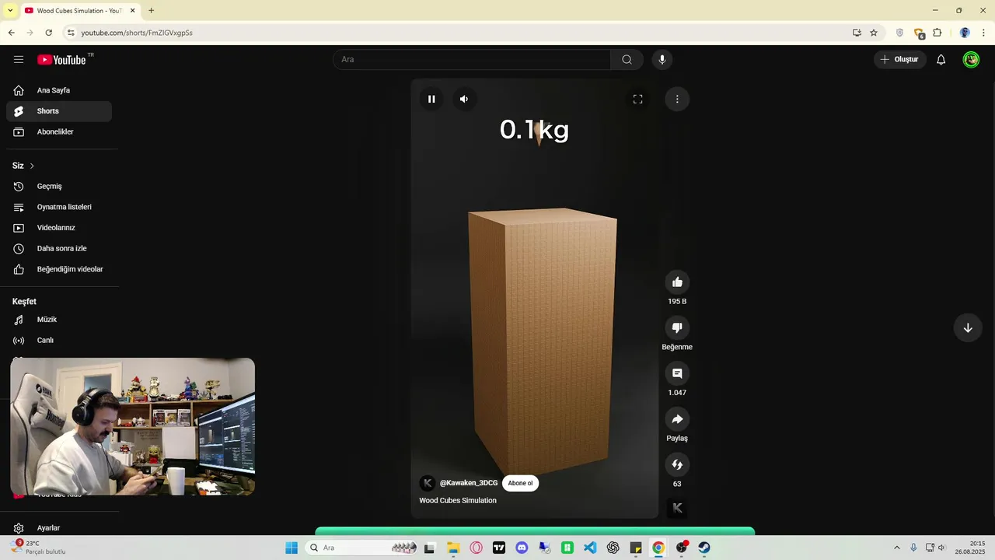995x560 pixels.
Task: Open Geçmiş watch history
Action: 59,187
